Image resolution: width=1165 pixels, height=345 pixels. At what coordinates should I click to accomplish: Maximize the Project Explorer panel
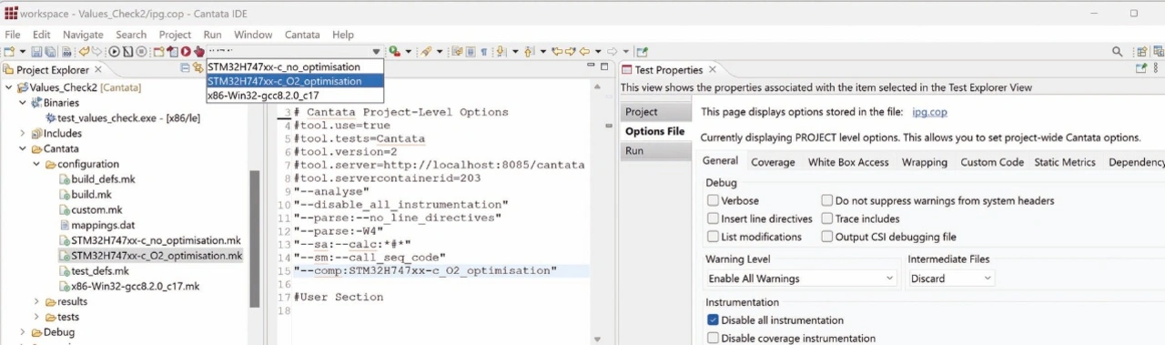tap(604, 67)
